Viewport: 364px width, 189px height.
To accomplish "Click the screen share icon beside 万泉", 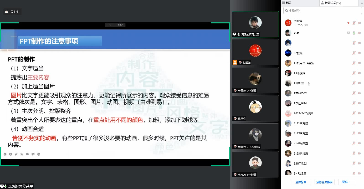I will coord(348,33).
